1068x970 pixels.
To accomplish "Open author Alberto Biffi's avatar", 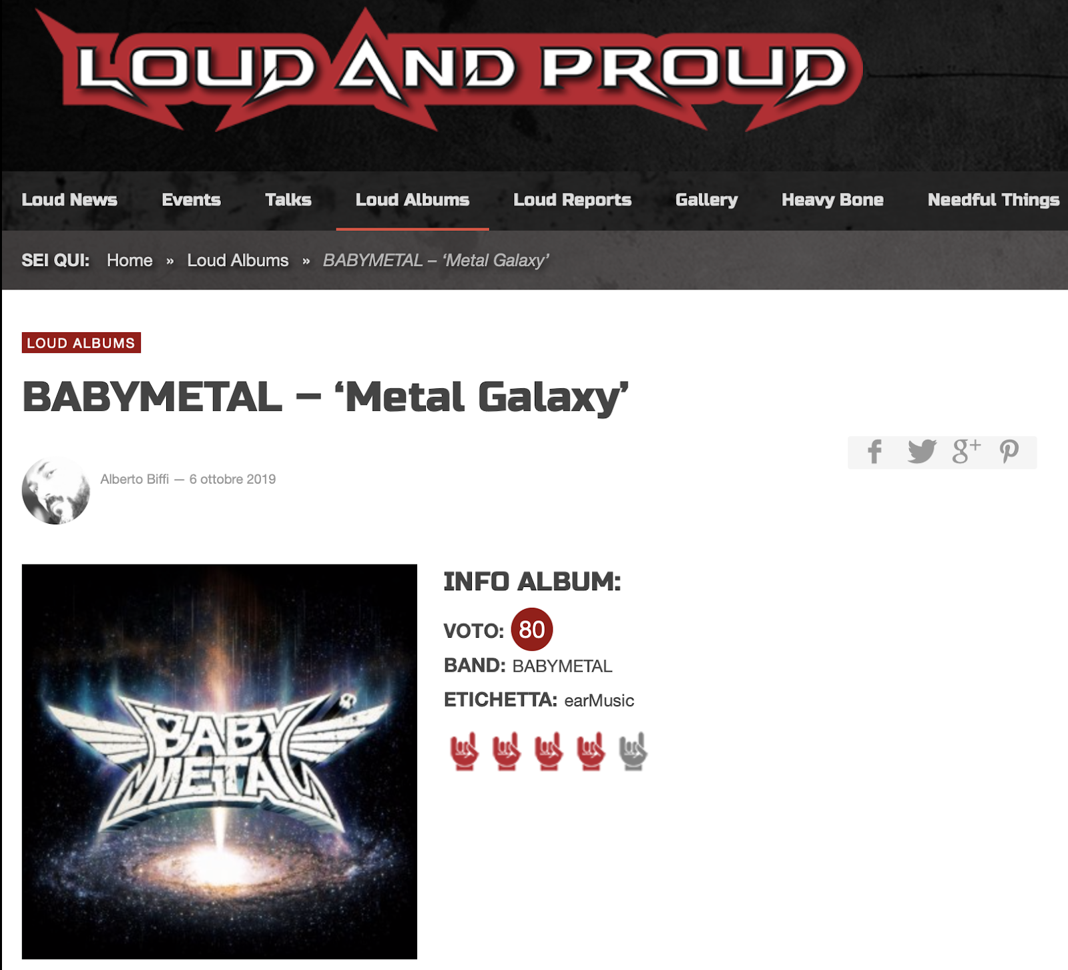I will click(55, 491).
